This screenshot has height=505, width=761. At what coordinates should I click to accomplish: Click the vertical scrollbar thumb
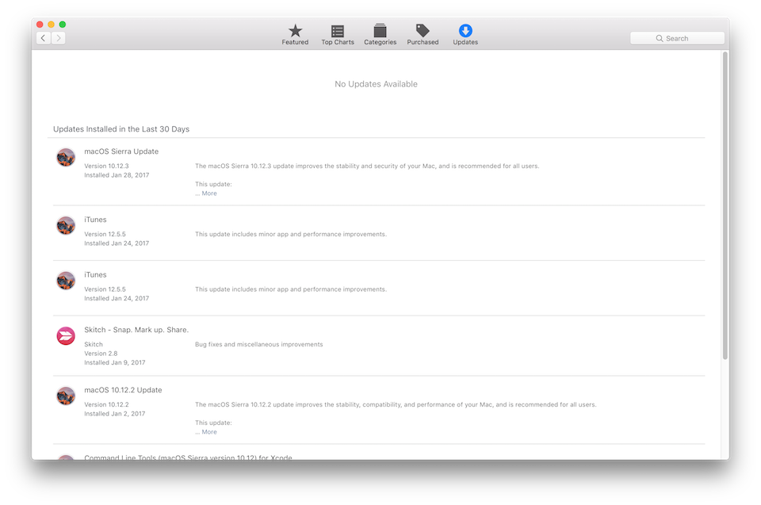point(725,205)
